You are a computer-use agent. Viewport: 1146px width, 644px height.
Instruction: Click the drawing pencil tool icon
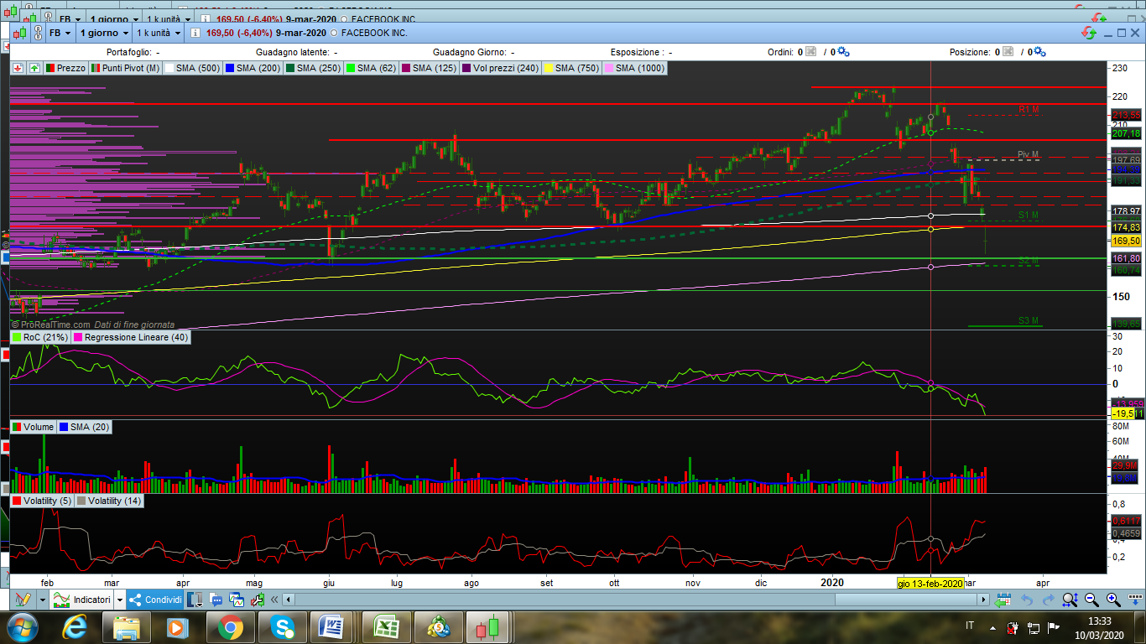(x=22, y=600)
